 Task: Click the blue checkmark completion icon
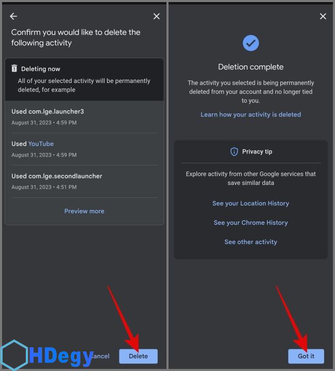tap(250, 43)
